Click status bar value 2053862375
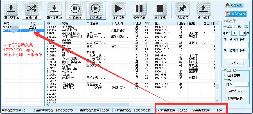 tap(64, 110)
